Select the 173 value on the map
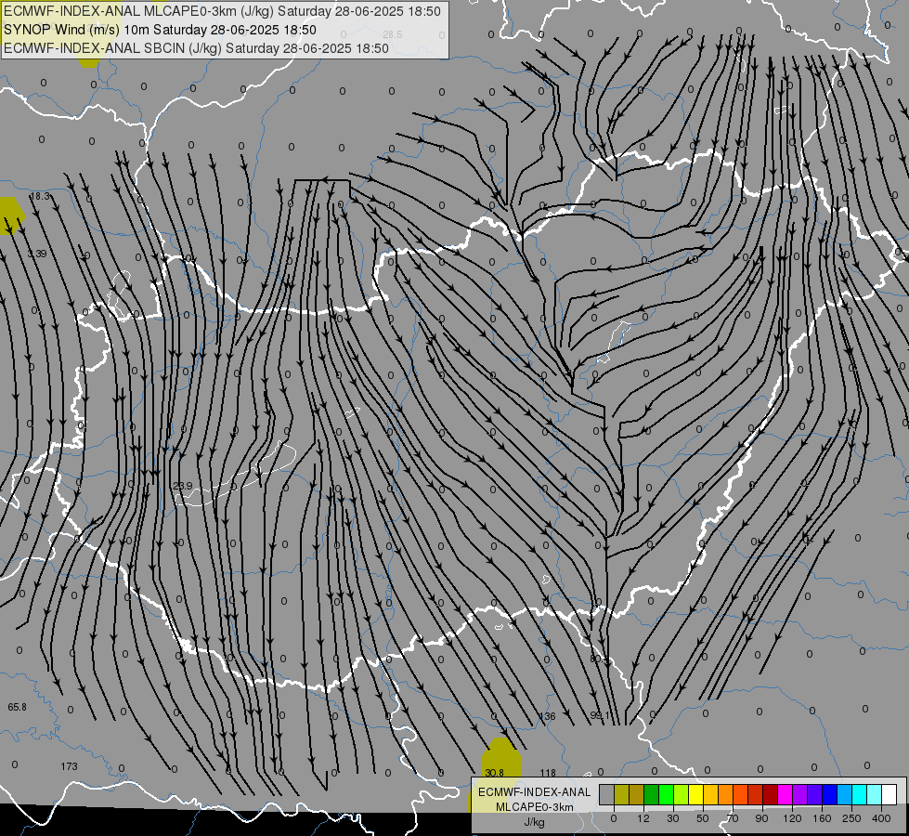The height and width of the screenshot is (836, 909). tap(69, 766)
